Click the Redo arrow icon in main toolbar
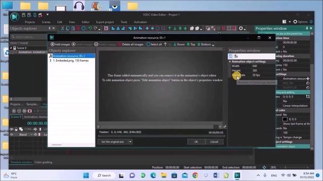 [x=95, y=28]
